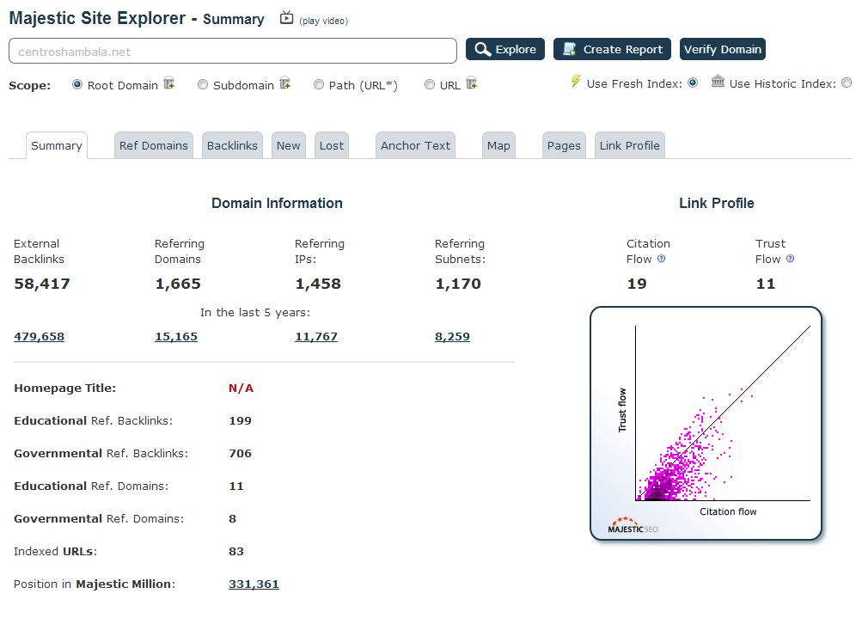Click the Referring Subnets value 1,170
The height and width of the screenshot is (618, 862).
pos(458,284)
